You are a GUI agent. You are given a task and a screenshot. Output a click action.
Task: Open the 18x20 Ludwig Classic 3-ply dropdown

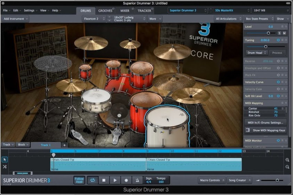point(129,19)
